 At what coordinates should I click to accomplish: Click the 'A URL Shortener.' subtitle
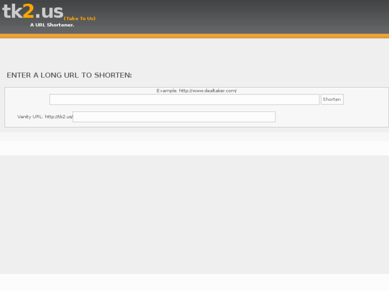(x=52, y=25)
